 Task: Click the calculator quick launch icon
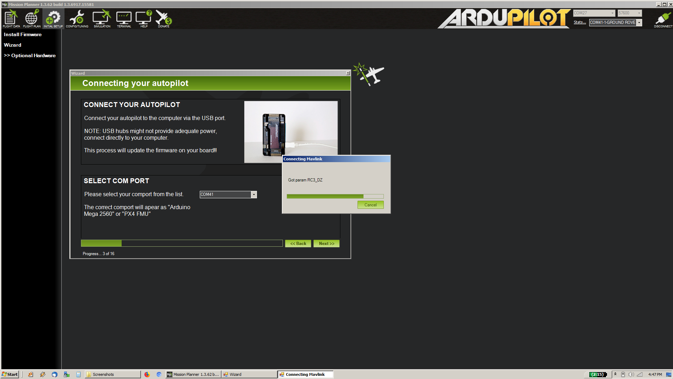[x=79, y=374]
